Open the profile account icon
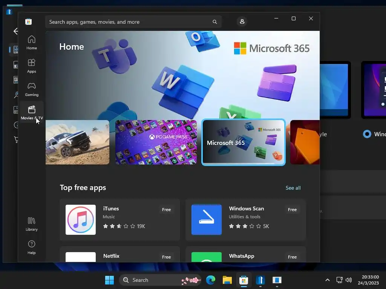Image resolution: width=386 pixels, height=289 pixels. (x=242, y=21)
